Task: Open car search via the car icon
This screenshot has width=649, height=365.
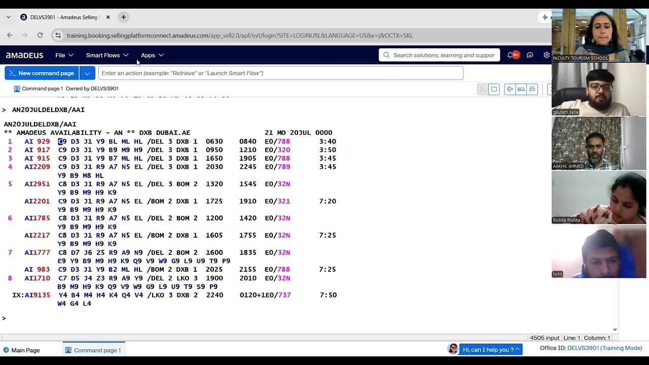Action: 532,89
